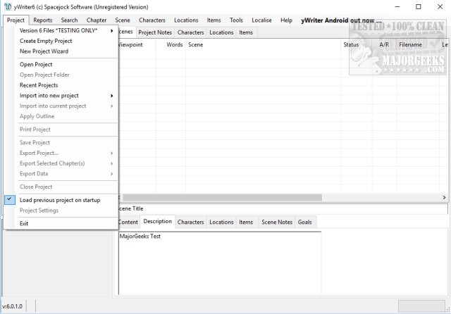Sort by Viewpoint column header
The height and width of the screenshot is (314, 451).
click(x=137, y=45)
